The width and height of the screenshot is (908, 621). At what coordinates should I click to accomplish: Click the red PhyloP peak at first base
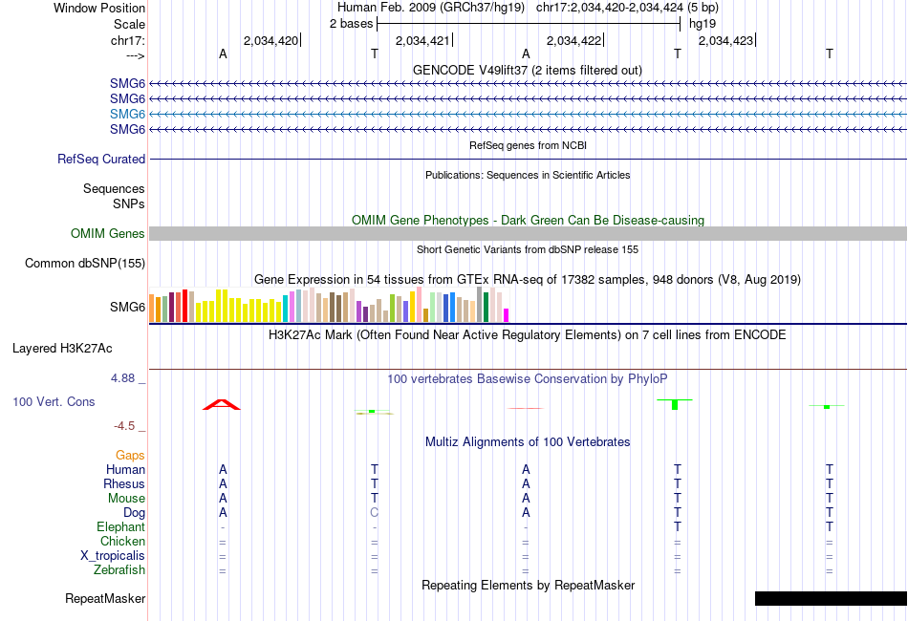click(221, 404)
